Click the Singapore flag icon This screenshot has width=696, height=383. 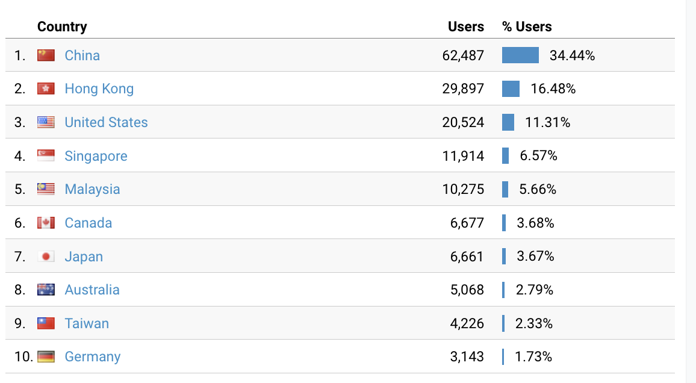(x=46, y=156)
